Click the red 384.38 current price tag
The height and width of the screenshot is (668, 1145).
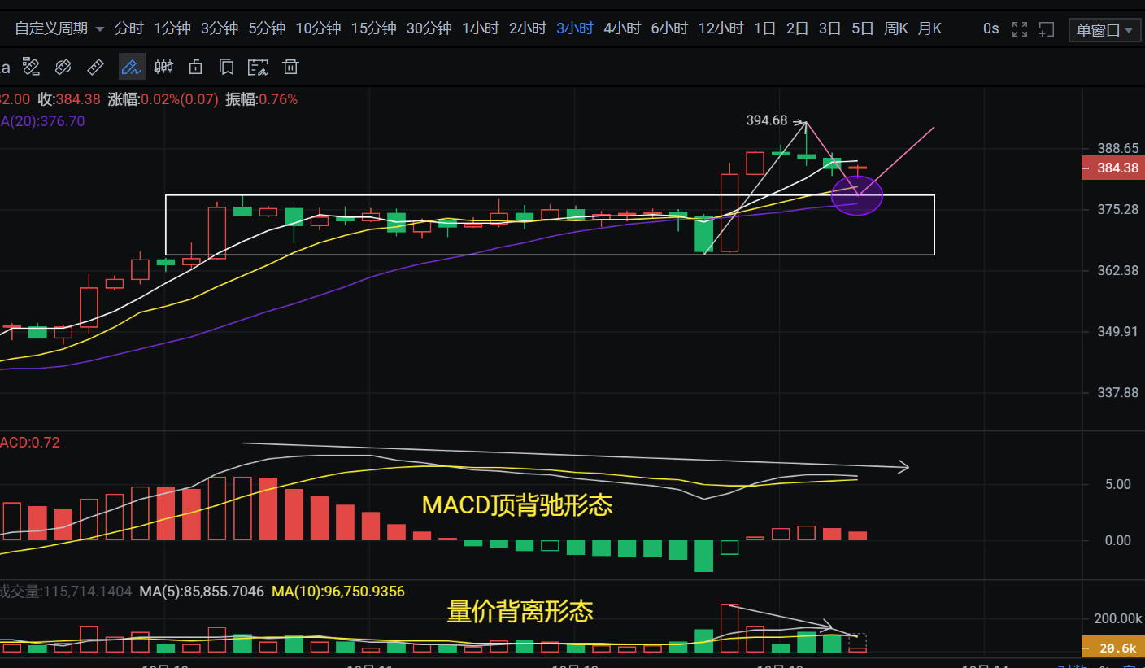[x=1112, y=168]
